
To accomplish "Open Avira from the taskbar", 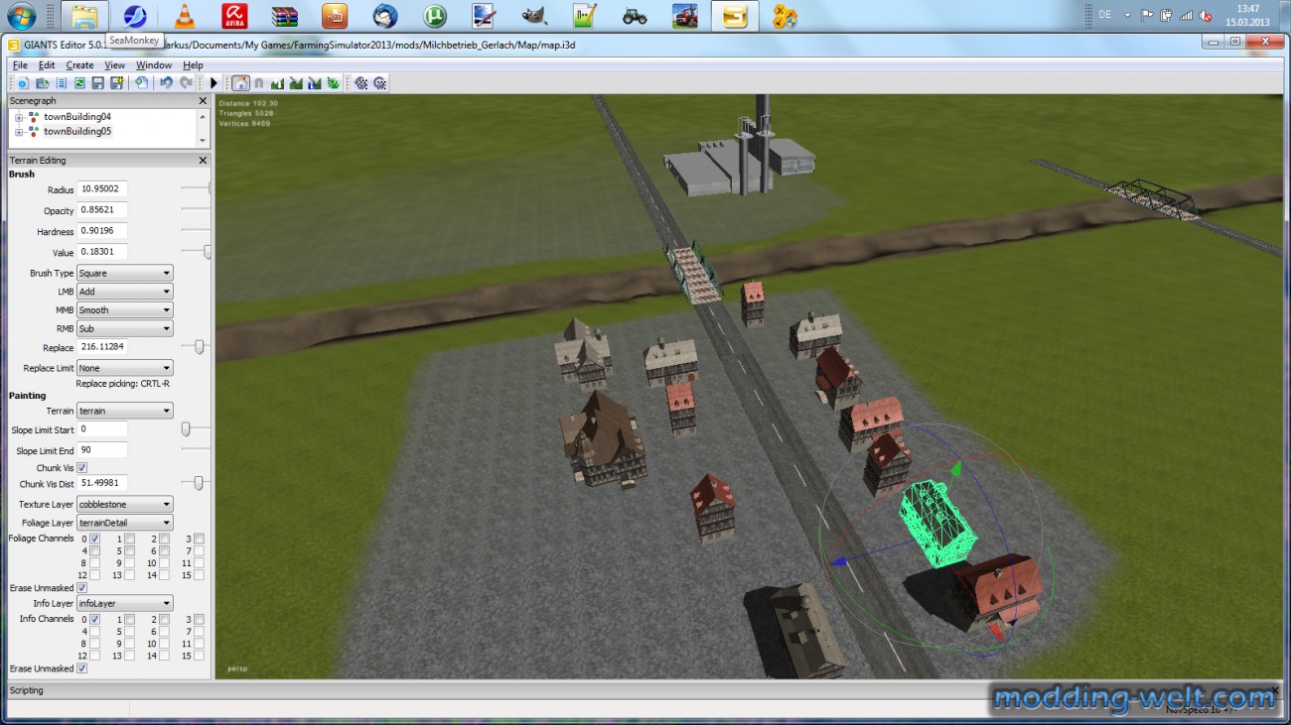I will 234,16.
